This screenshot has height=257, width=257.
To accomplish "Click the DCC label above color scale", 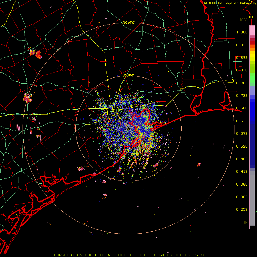I will 251,17.
